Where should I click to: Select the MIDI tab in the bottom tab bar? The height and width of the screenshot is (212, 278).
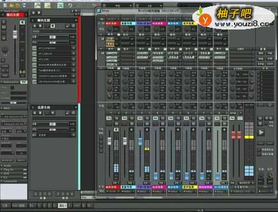pyautogui.click(x=77, y=205)
